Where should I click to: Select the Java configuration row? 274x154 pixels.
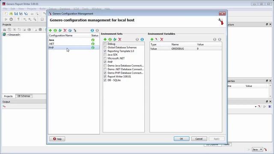coord(74,40)
